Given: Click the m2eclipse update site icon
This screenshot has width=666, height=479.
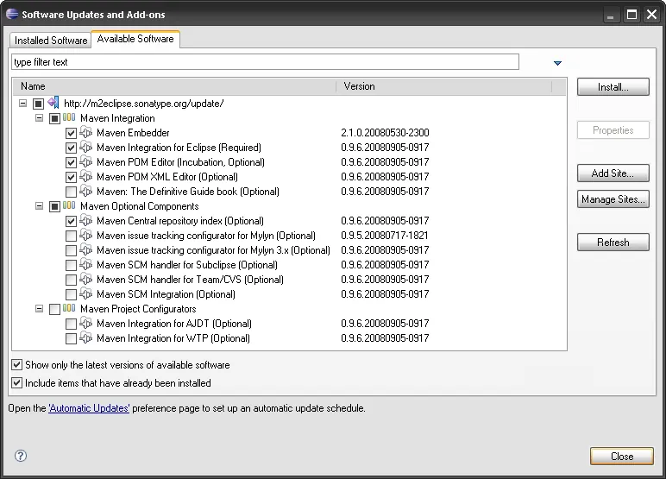Looking at the screenshot, I should [53, 103].
